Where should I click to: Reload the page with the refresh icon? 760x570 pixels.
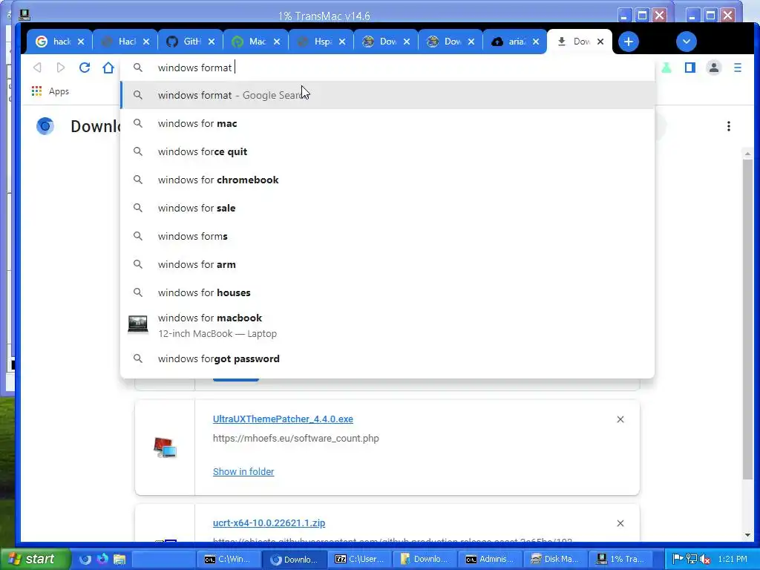coord(85,68)
